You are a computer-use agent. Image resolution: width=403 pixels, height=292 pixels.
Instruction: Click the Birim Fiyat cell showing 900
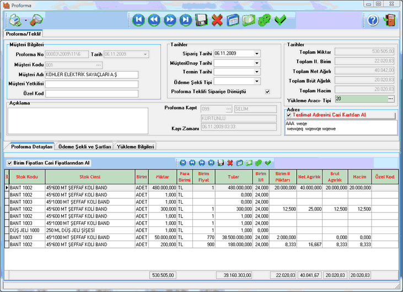[203, 245]
